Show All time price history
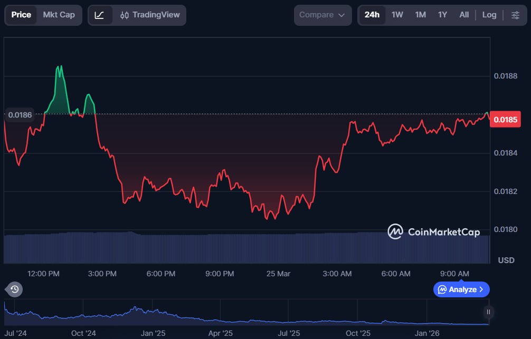This screenshot has width=531, height=339. [464, 15]
